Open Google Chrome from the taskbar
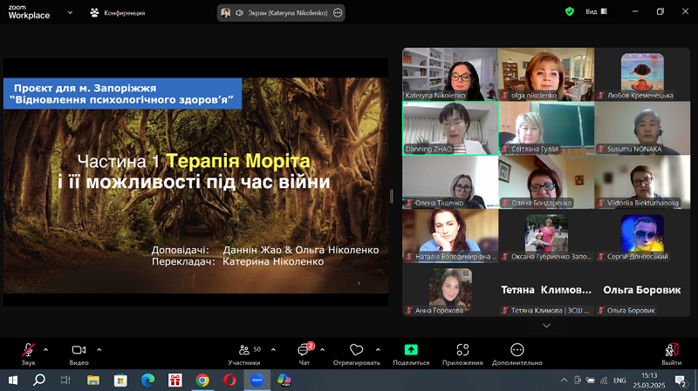Image resolution: width=698 pixels, height=391 pixels. [x=202, y=380]
